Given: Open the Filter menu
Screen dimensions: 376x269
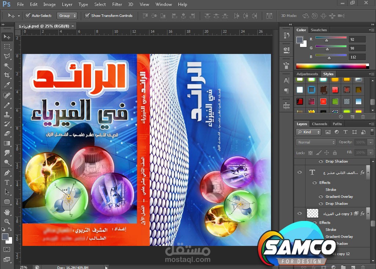Looking at the screenshot, I should pos(117,4).
